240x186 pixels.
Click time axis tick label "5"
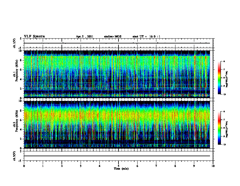[118, 166]
